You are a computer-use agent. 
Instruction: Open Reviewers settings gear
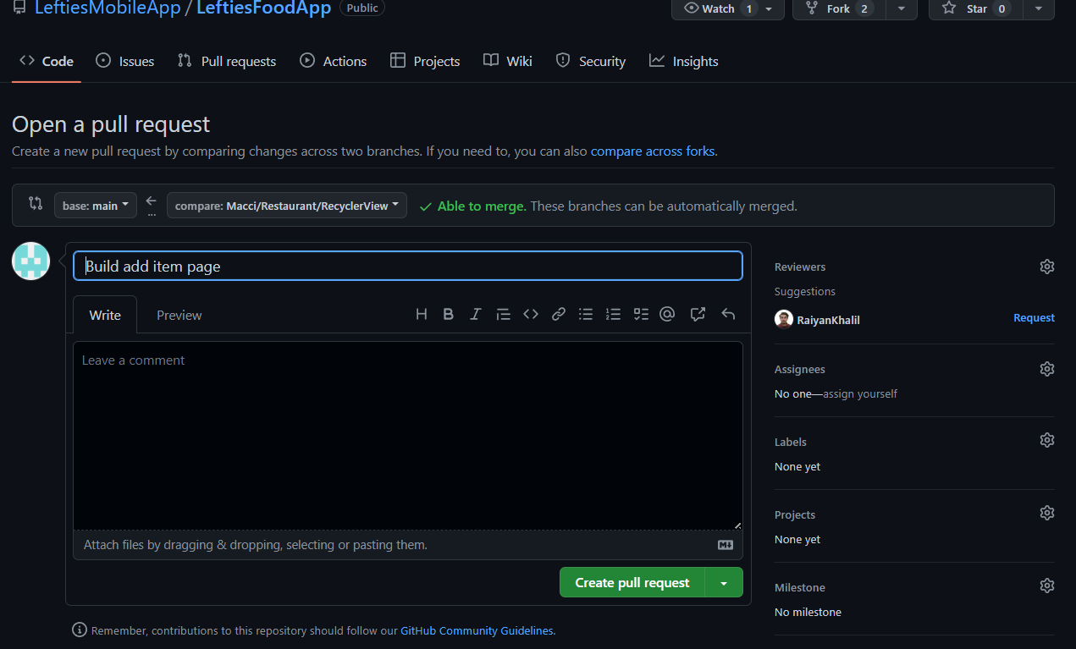[1047, 267]
